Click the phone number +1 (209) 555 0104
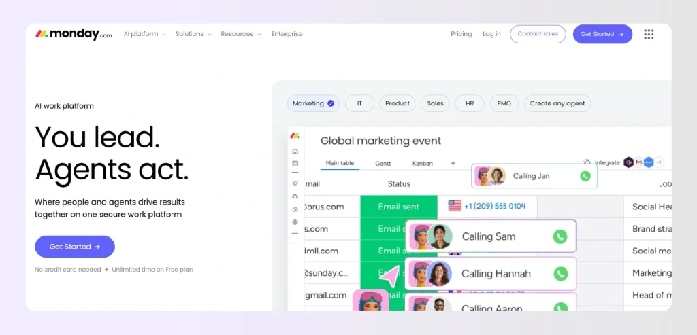This screenshot has height=335, width=697. pos(495,206)
